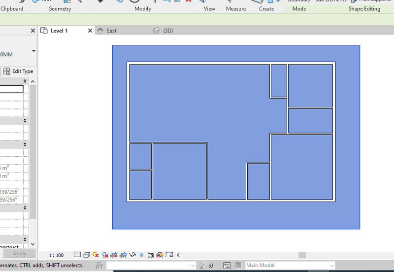Collapse the first properties group chevron
Screen dimensions: 394x272
point(25,81)
